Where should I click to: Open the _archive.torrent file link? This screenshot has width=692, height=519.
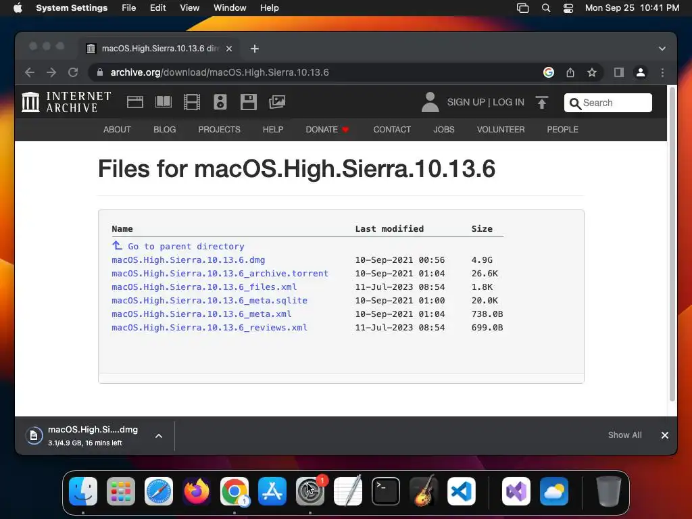[220, 274]
